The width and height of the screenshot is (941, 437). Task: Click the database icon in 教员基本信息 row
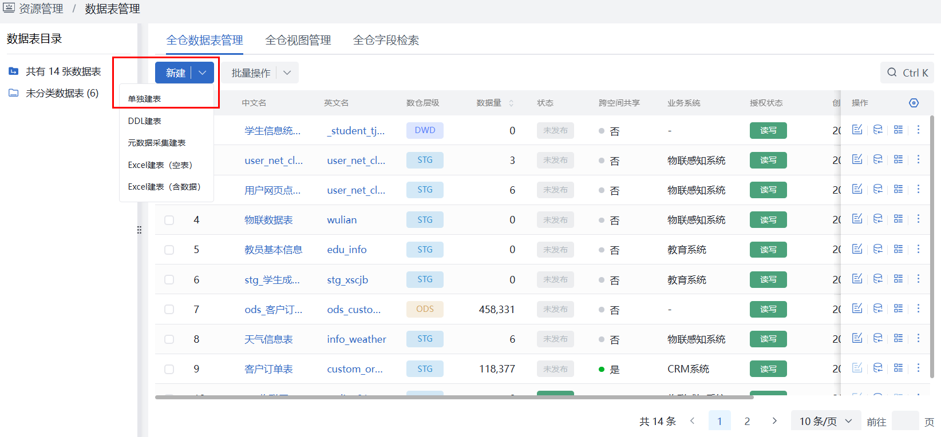click(x=877, y=249)
